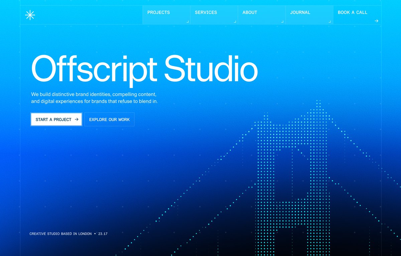Click the 23.17 text in the footer
Screen dimensions: 401x256
point(103,234)
